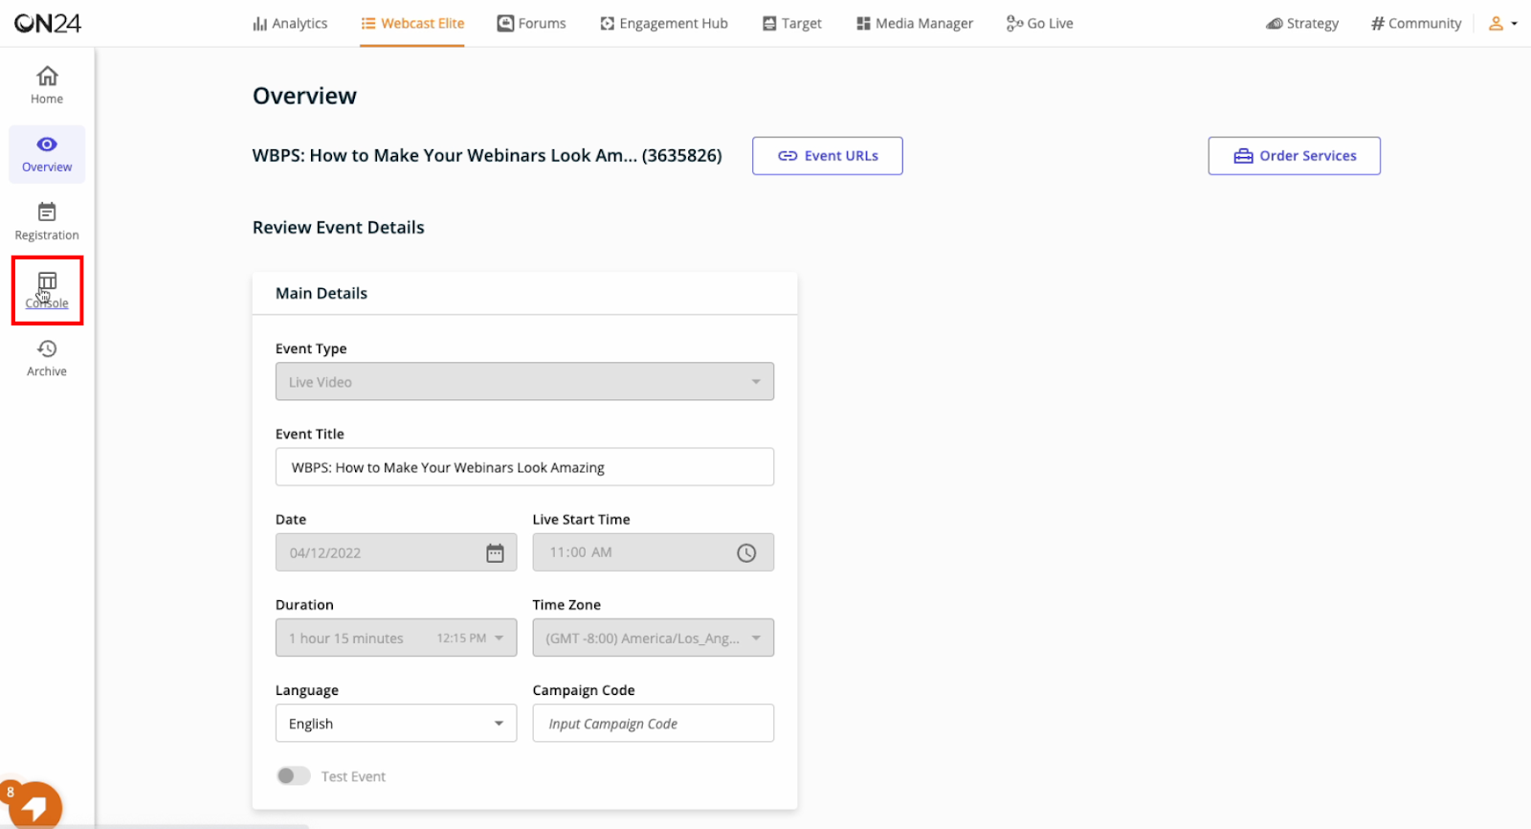Select the Overview eye icon in sidebar
Image resolution: width=1531 pixels, height=829 pixels.
[x=47, y=145]
